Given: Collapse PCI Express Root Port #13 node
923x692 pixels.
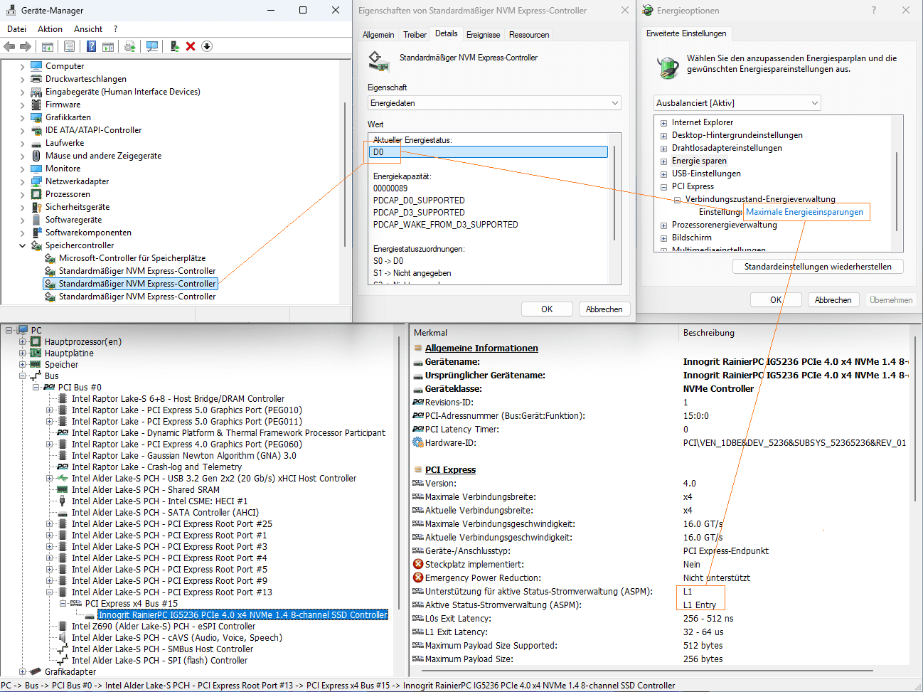Looking at the screenshot, I should (x=50, y=592).
